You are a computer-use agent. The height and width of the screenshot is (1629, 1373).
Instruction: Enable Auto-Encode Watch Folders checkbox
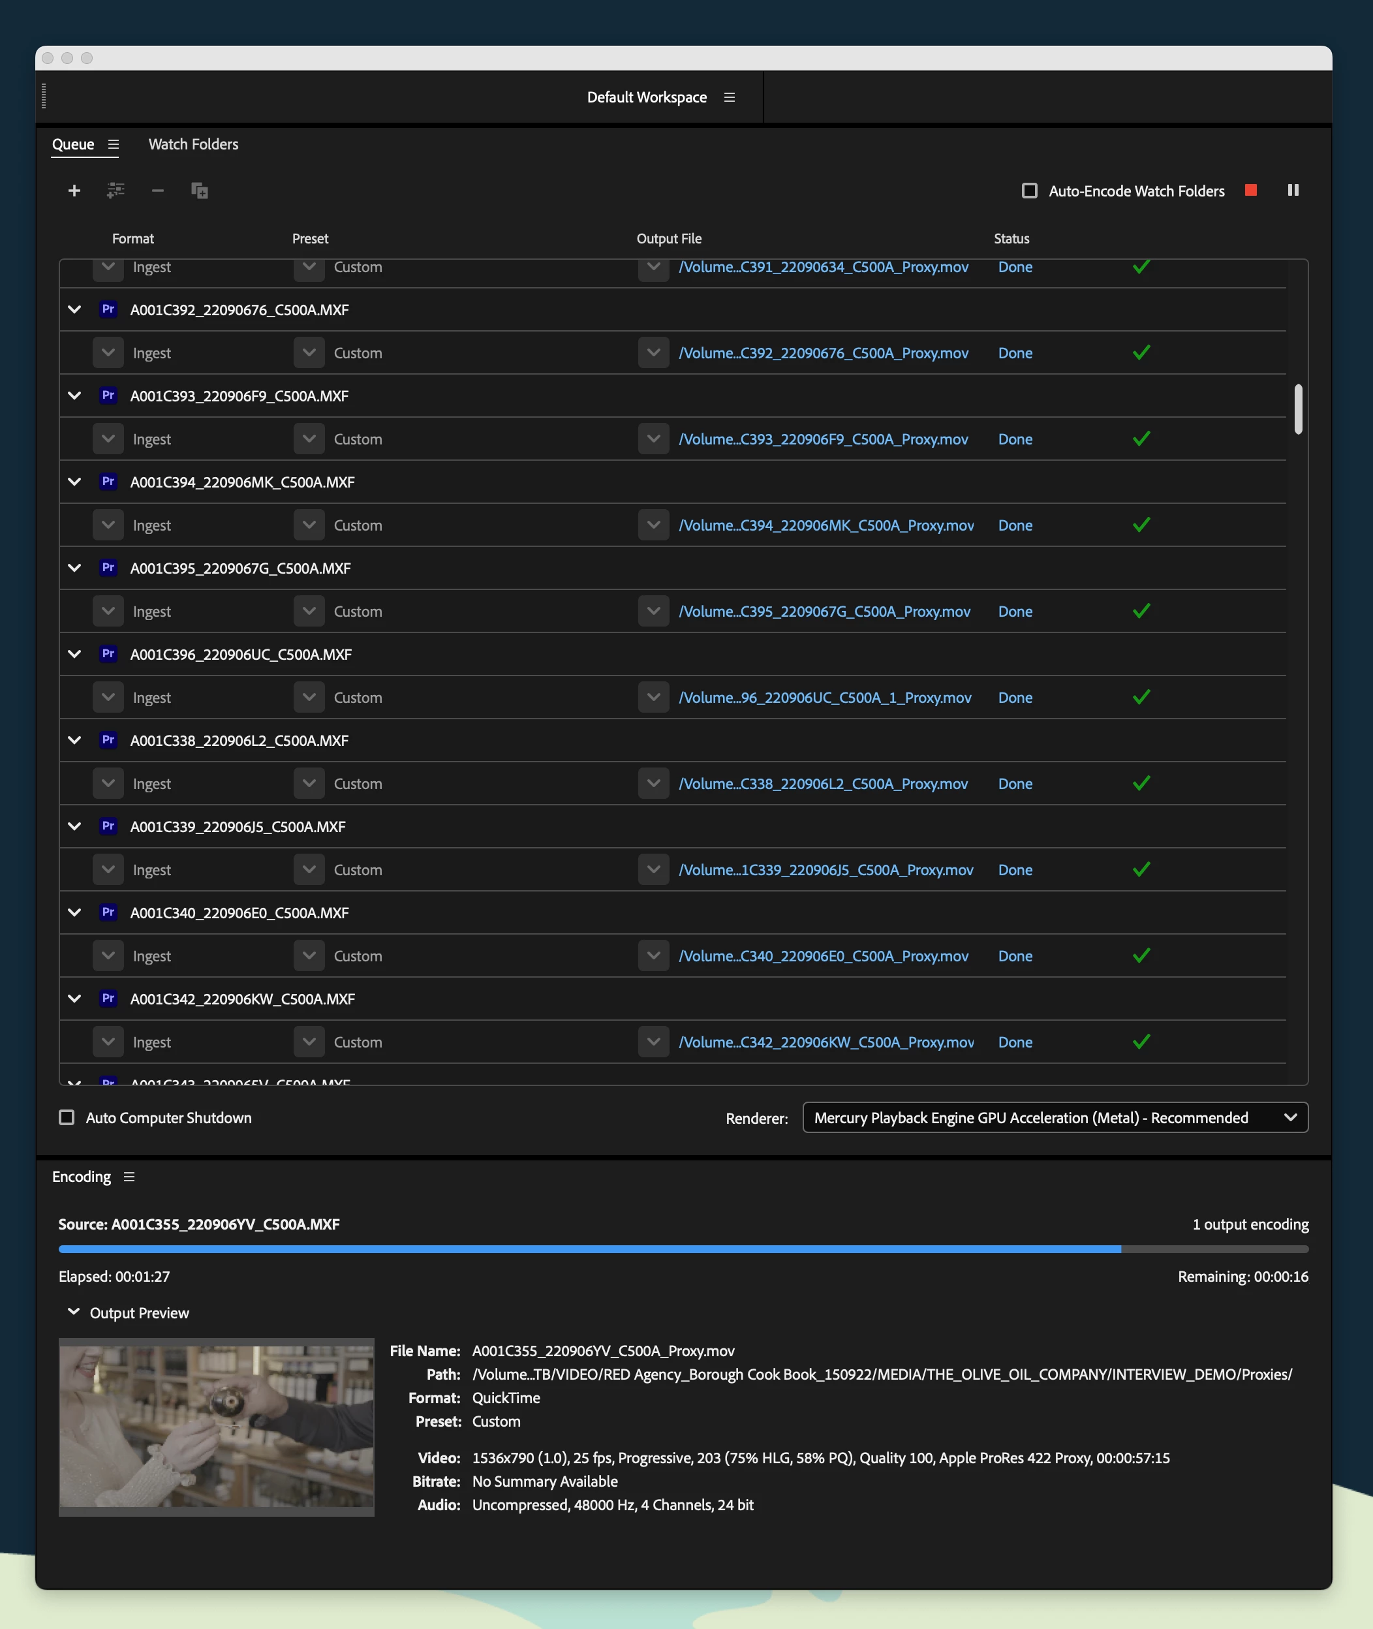click(x=1029, y=191)
